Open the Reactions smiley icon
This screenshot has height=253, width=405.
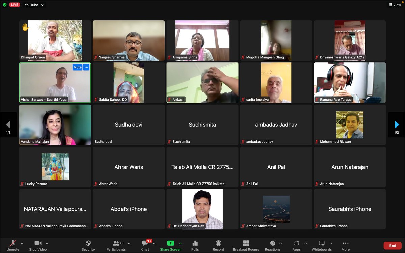(273, 243)
